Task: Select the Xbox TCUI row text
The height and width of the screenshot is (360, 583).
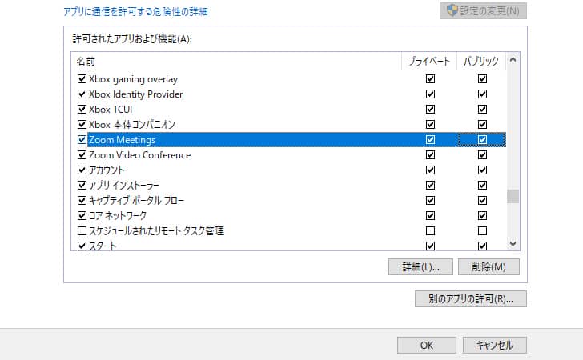Action: pos(111,110)
